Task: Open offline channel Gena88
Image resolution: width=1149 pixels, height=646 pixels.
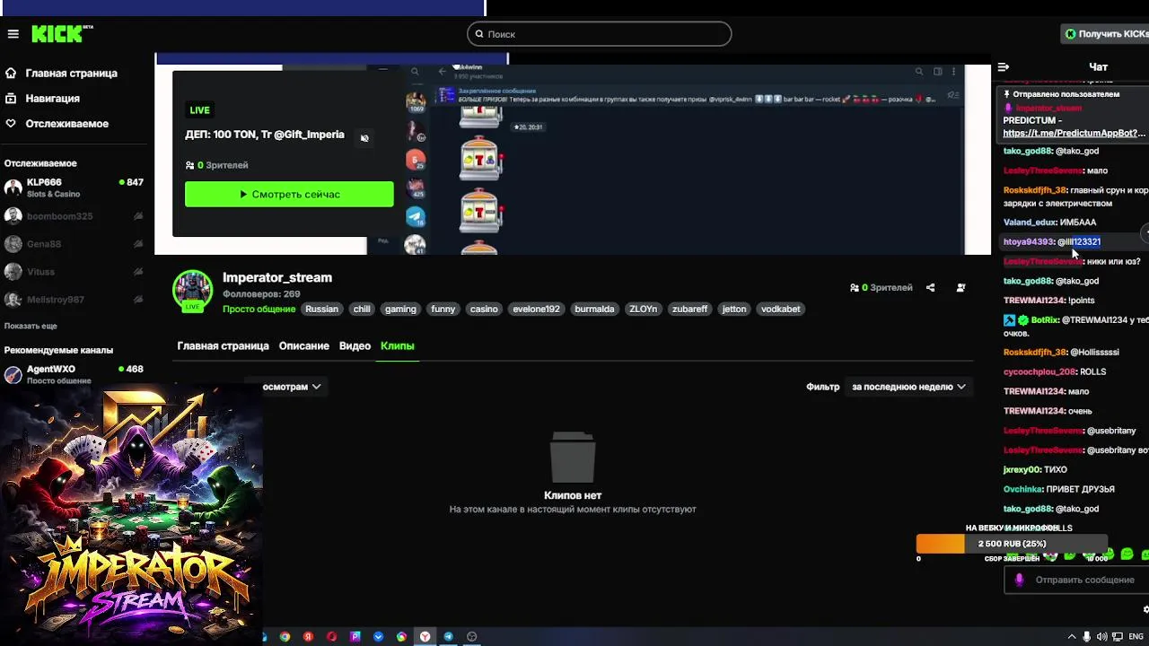Action: point(74,244)
